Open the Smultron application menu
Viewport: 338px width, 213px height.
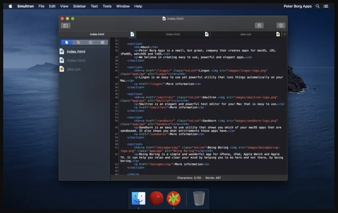coord(25,6)
